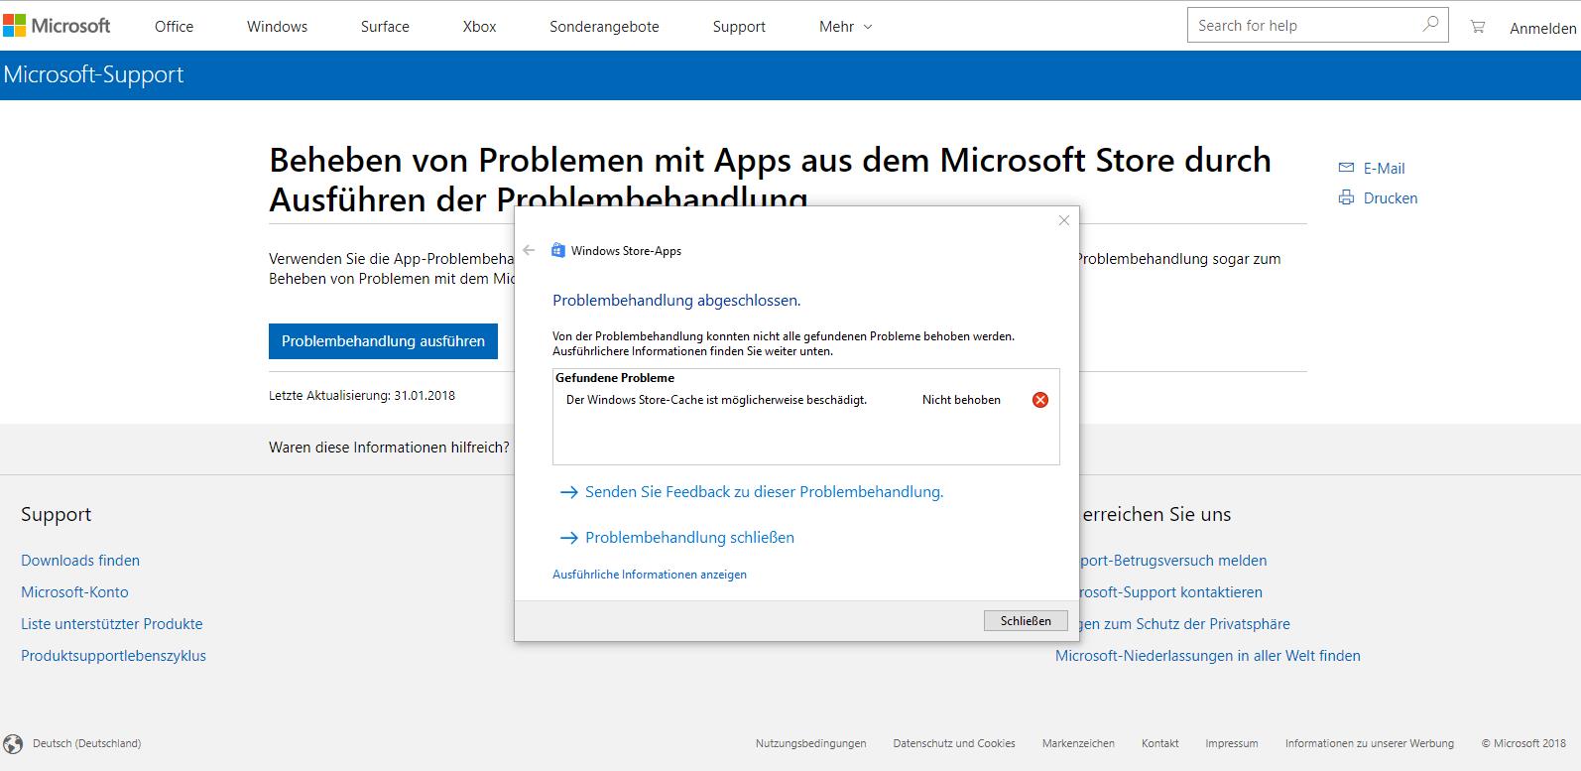Click the Microsoft logo
The height and width of the screenshot is (771, 1581).
pos(57,26)
